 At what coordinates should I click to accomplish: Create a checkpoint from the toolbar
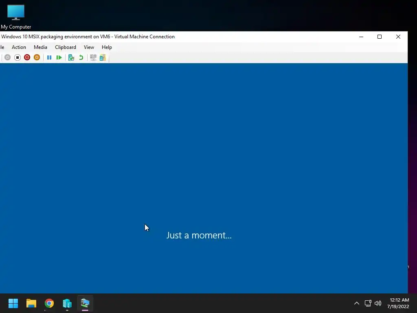tap(71, 57)
